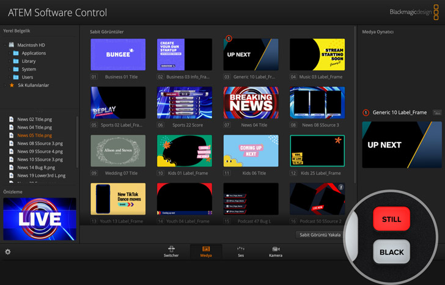The height and width of the screenshot is (285, 445).
Task: Open the Switcher page icon
Action: pos(172,251)
